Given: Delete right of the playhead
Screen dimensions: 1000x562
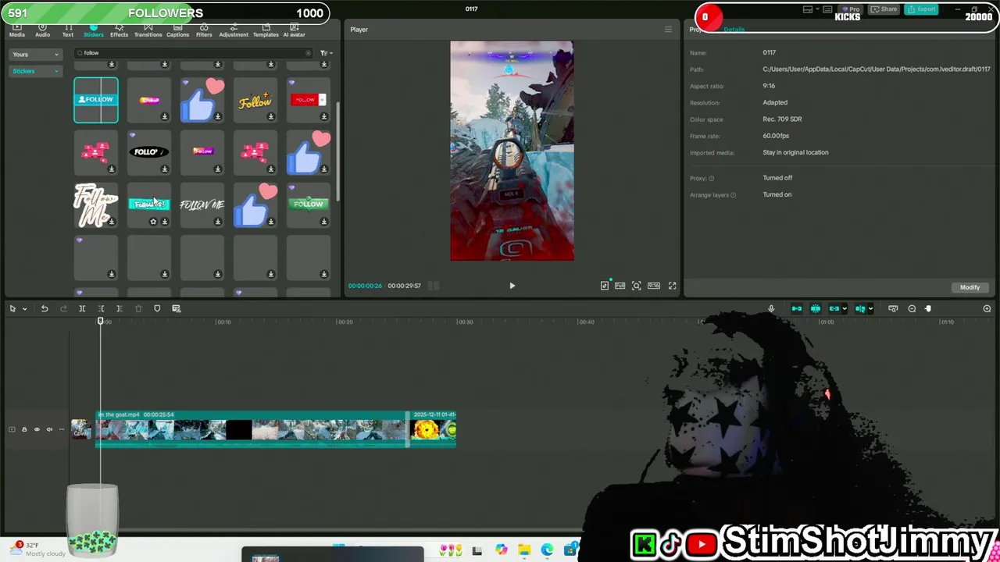Looking at the screenshot, I should (120, 309).
